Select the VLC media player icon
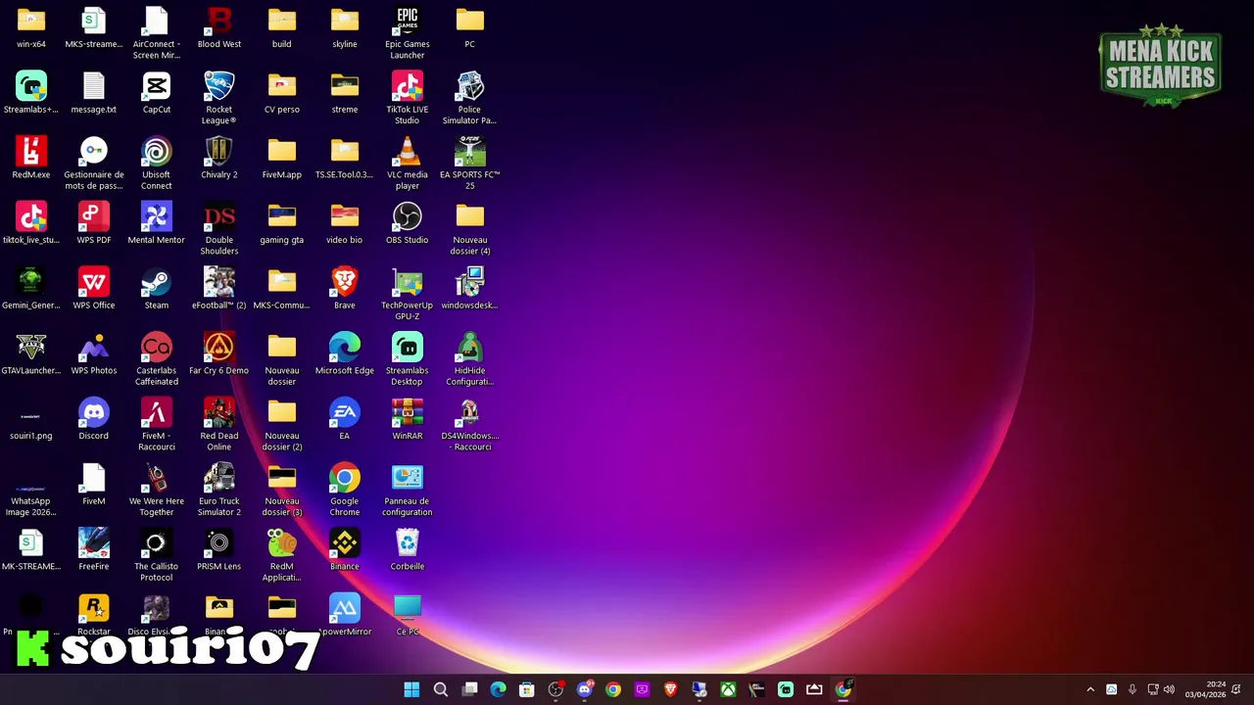 click(408, 163)
